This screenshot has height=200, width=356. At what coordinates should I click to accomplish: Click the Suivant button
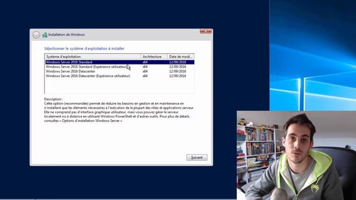tap(196, 157)
